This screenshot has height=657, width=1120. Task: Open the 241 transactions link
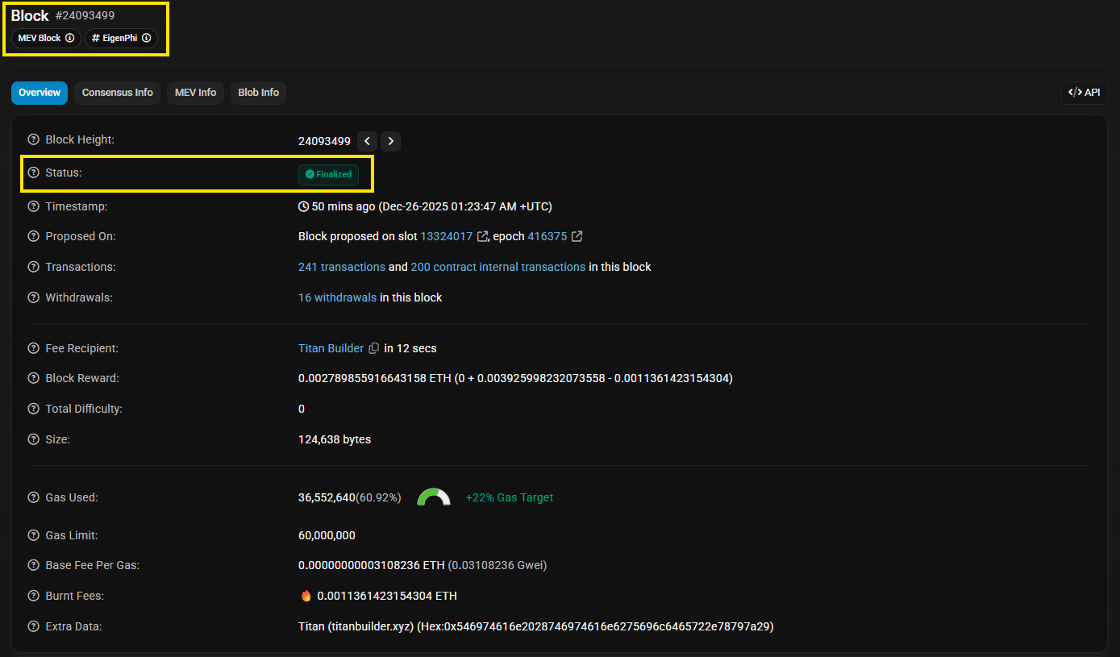[342, 266]
